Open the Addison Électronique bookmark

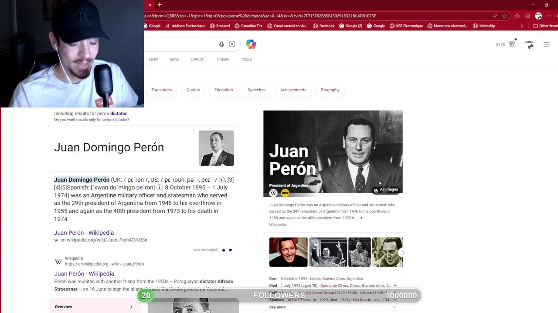185,26
